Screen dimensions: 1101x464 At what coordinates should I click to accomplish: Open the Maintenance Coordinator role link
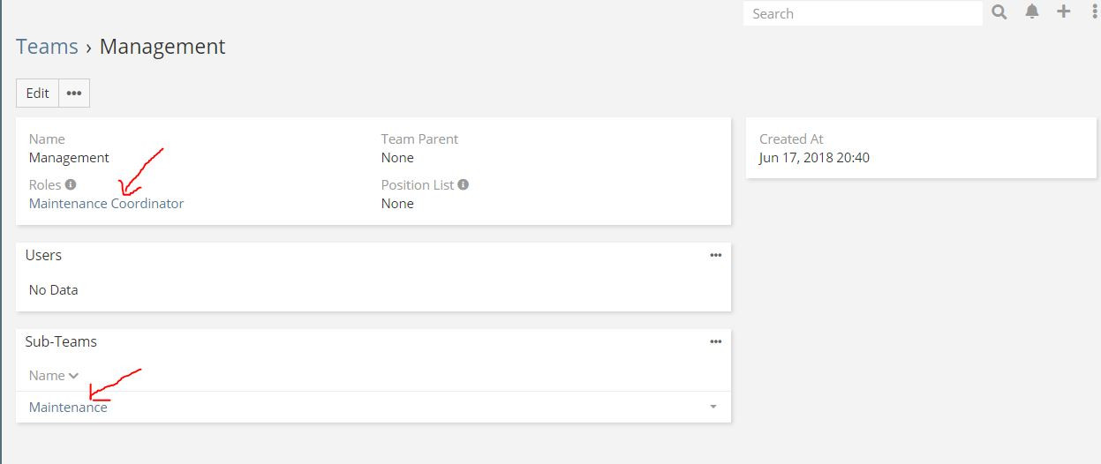pyautogui.click(x=106, y=204)
